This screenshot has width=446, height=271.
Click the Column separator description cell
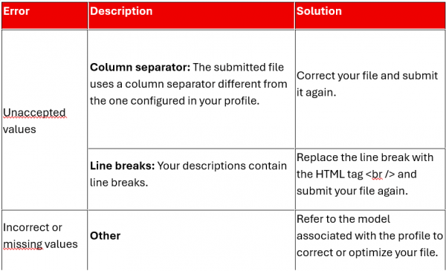click(191, 88)
